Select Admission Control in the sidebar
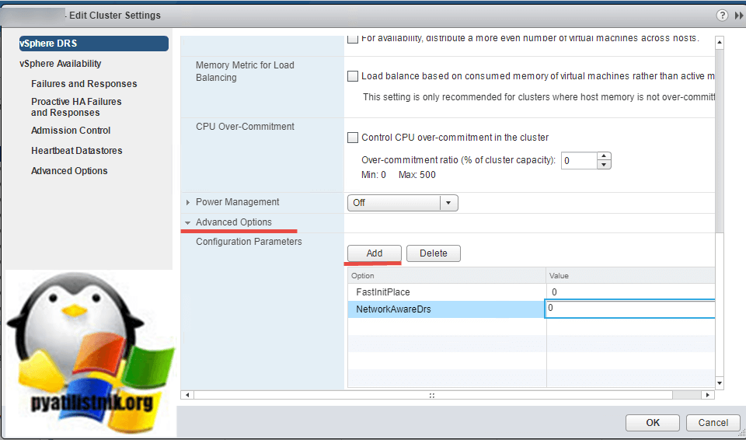This screenshot has height=440, width=746. [x=71, y=131]
